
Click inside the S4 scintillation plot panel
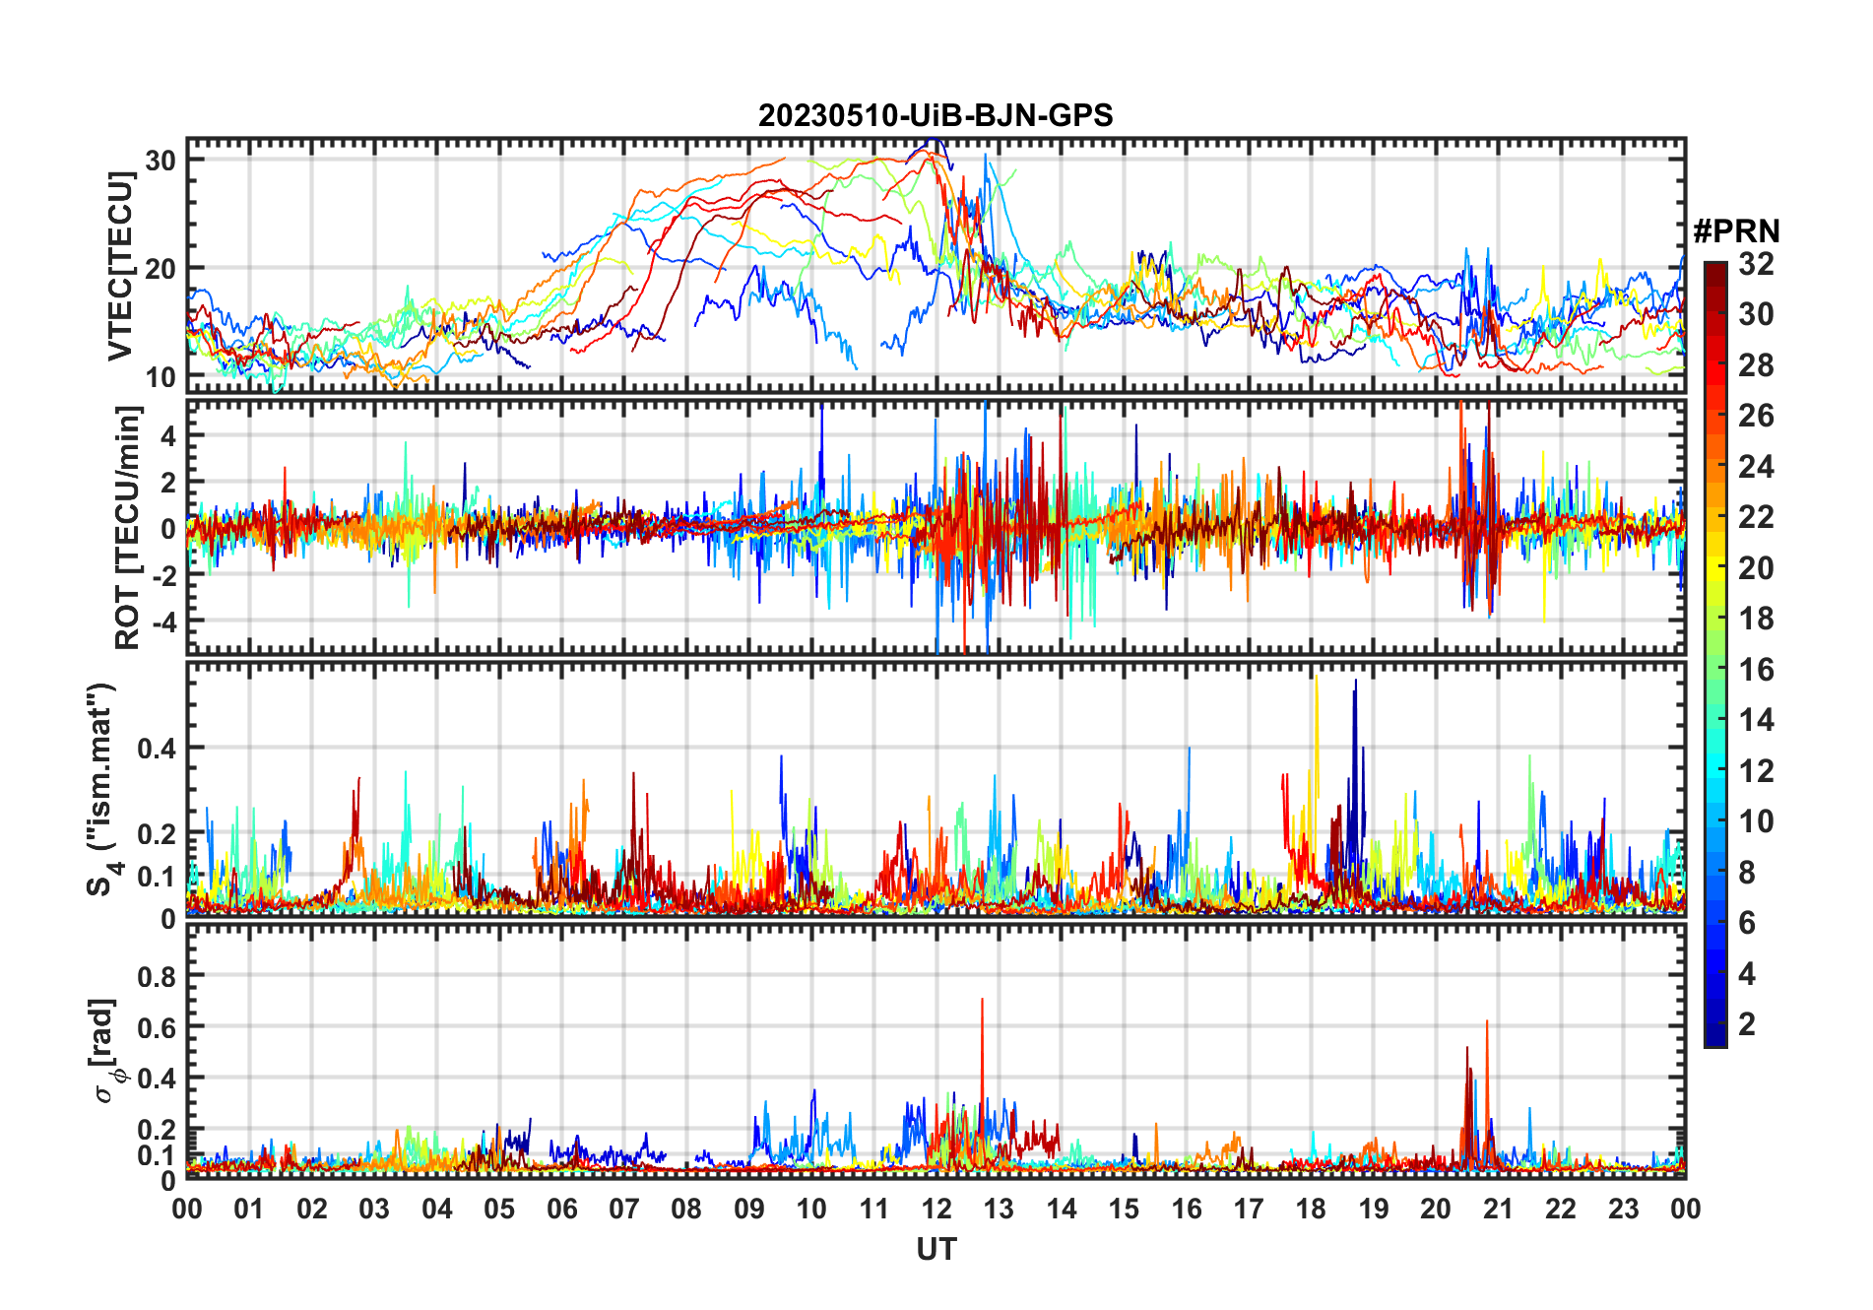click(x=936, y=788)
